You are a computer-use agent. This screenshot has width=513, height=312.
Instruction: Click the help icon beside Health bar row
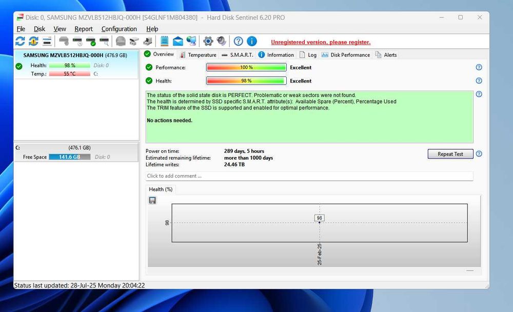pyautogui.click(x=479, y=81)
